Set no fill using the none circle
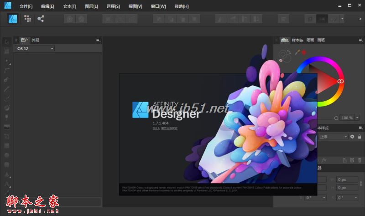 pos(281,60)
